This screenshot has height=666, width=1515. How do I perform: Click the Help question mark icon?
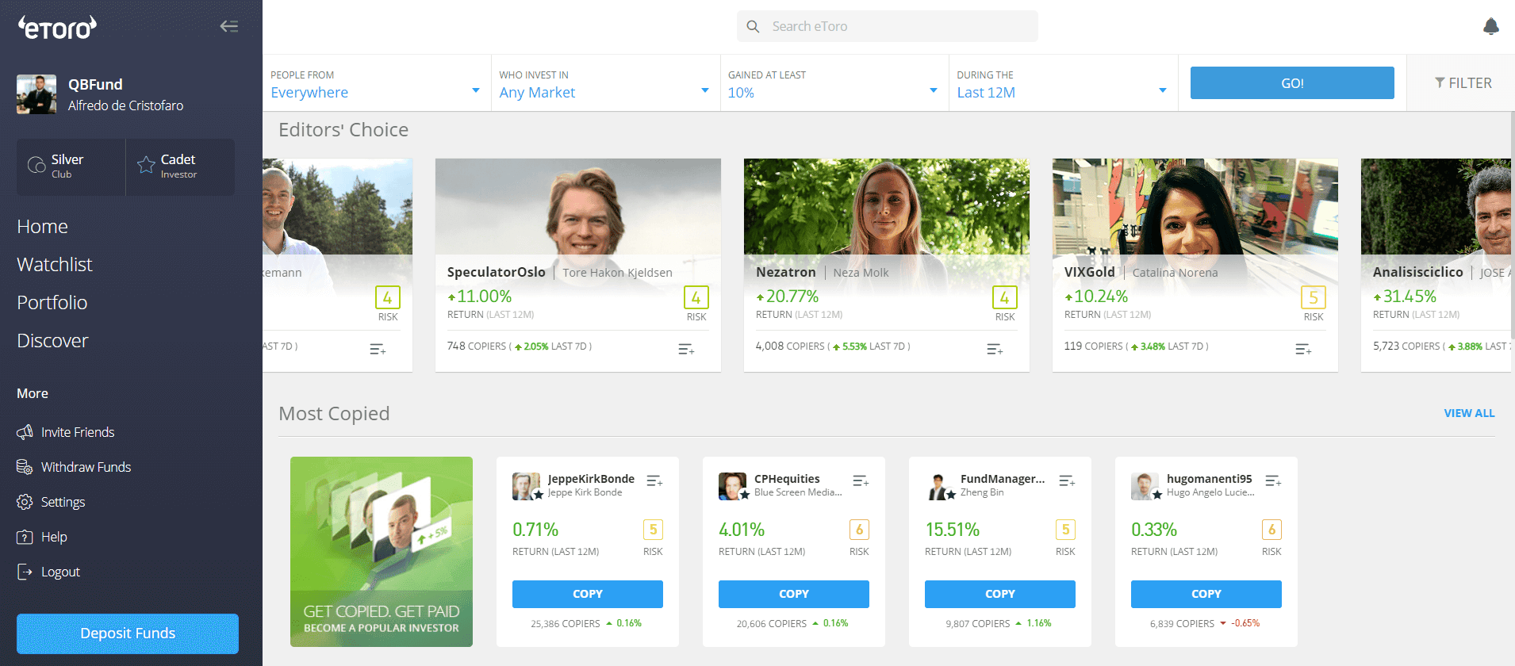[x=25, y=537]
